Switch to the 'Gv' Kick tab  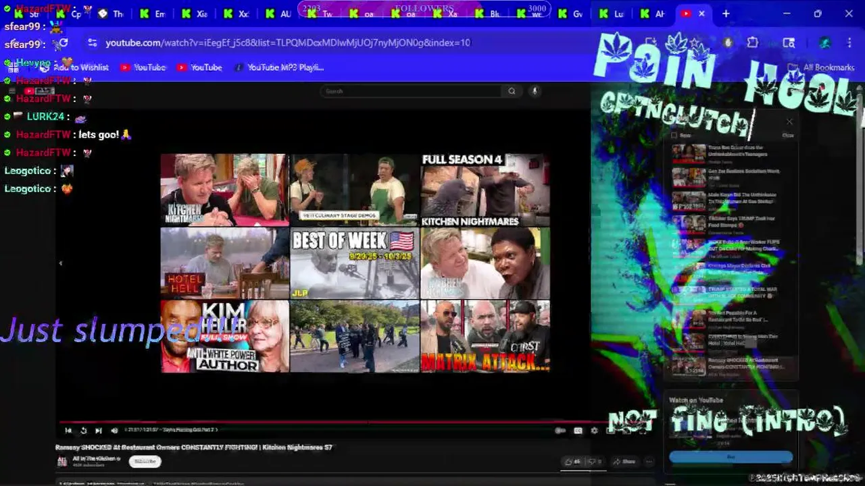[570, 13]
